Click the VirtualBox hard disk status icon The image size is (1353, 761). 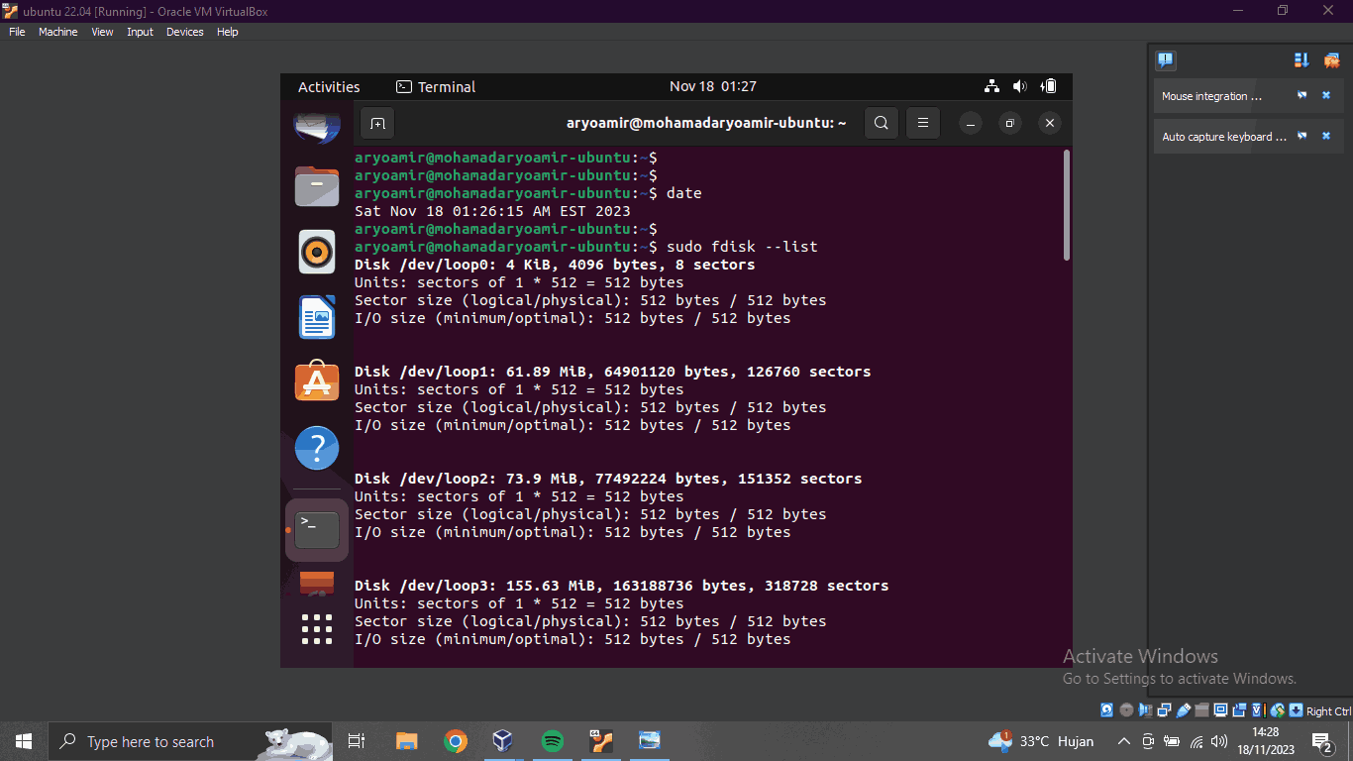(x=1107, y=710)
